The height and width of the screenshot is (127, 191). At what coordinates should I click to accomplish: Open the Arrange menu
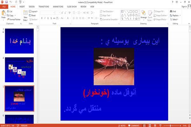click(x=144, y=16)
